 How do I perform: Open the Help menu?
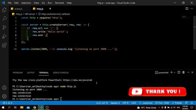click(x=69, y=3)
